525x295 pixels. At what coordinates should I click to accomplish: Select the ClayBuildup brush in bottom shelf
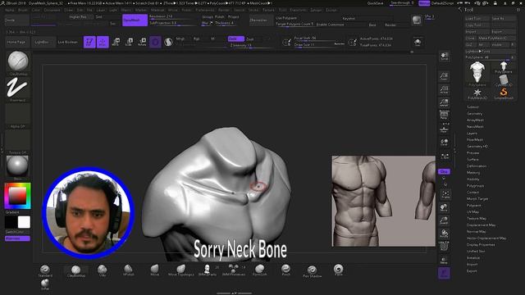(75, 270)
